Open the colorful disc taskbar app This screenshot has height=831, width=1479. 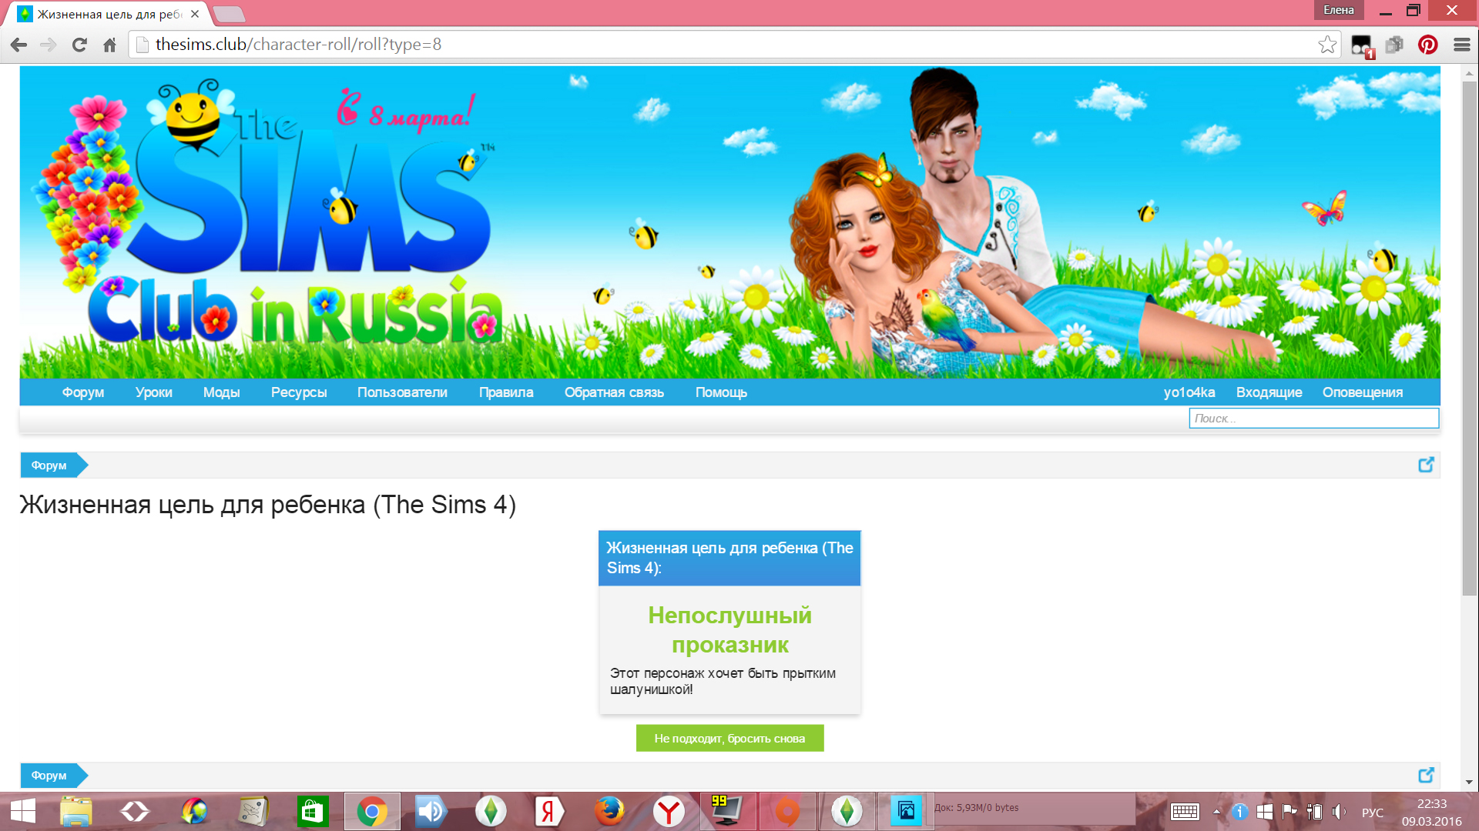194,812
